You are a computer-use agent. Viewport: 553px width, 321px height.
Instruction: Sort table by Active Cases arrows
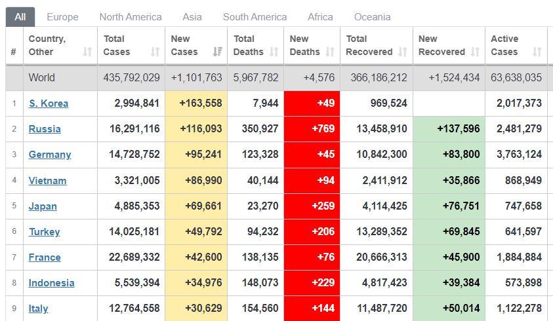pyautogui.click(x=537, y=52)
